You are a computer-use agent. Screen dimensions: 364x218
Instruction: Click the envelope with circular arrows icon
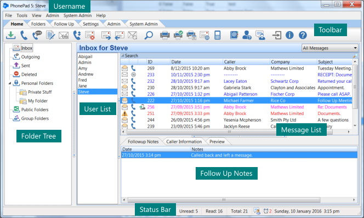pos(132,35)
